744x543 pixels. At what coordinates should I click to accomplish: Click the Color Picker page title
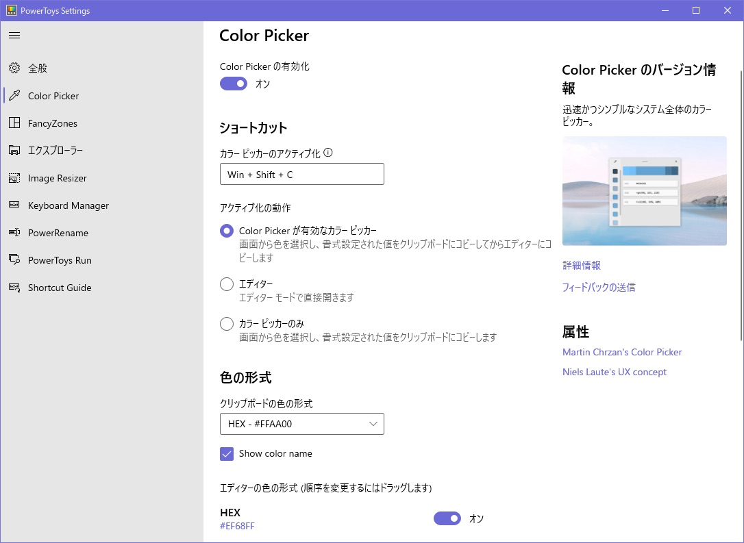264,36
